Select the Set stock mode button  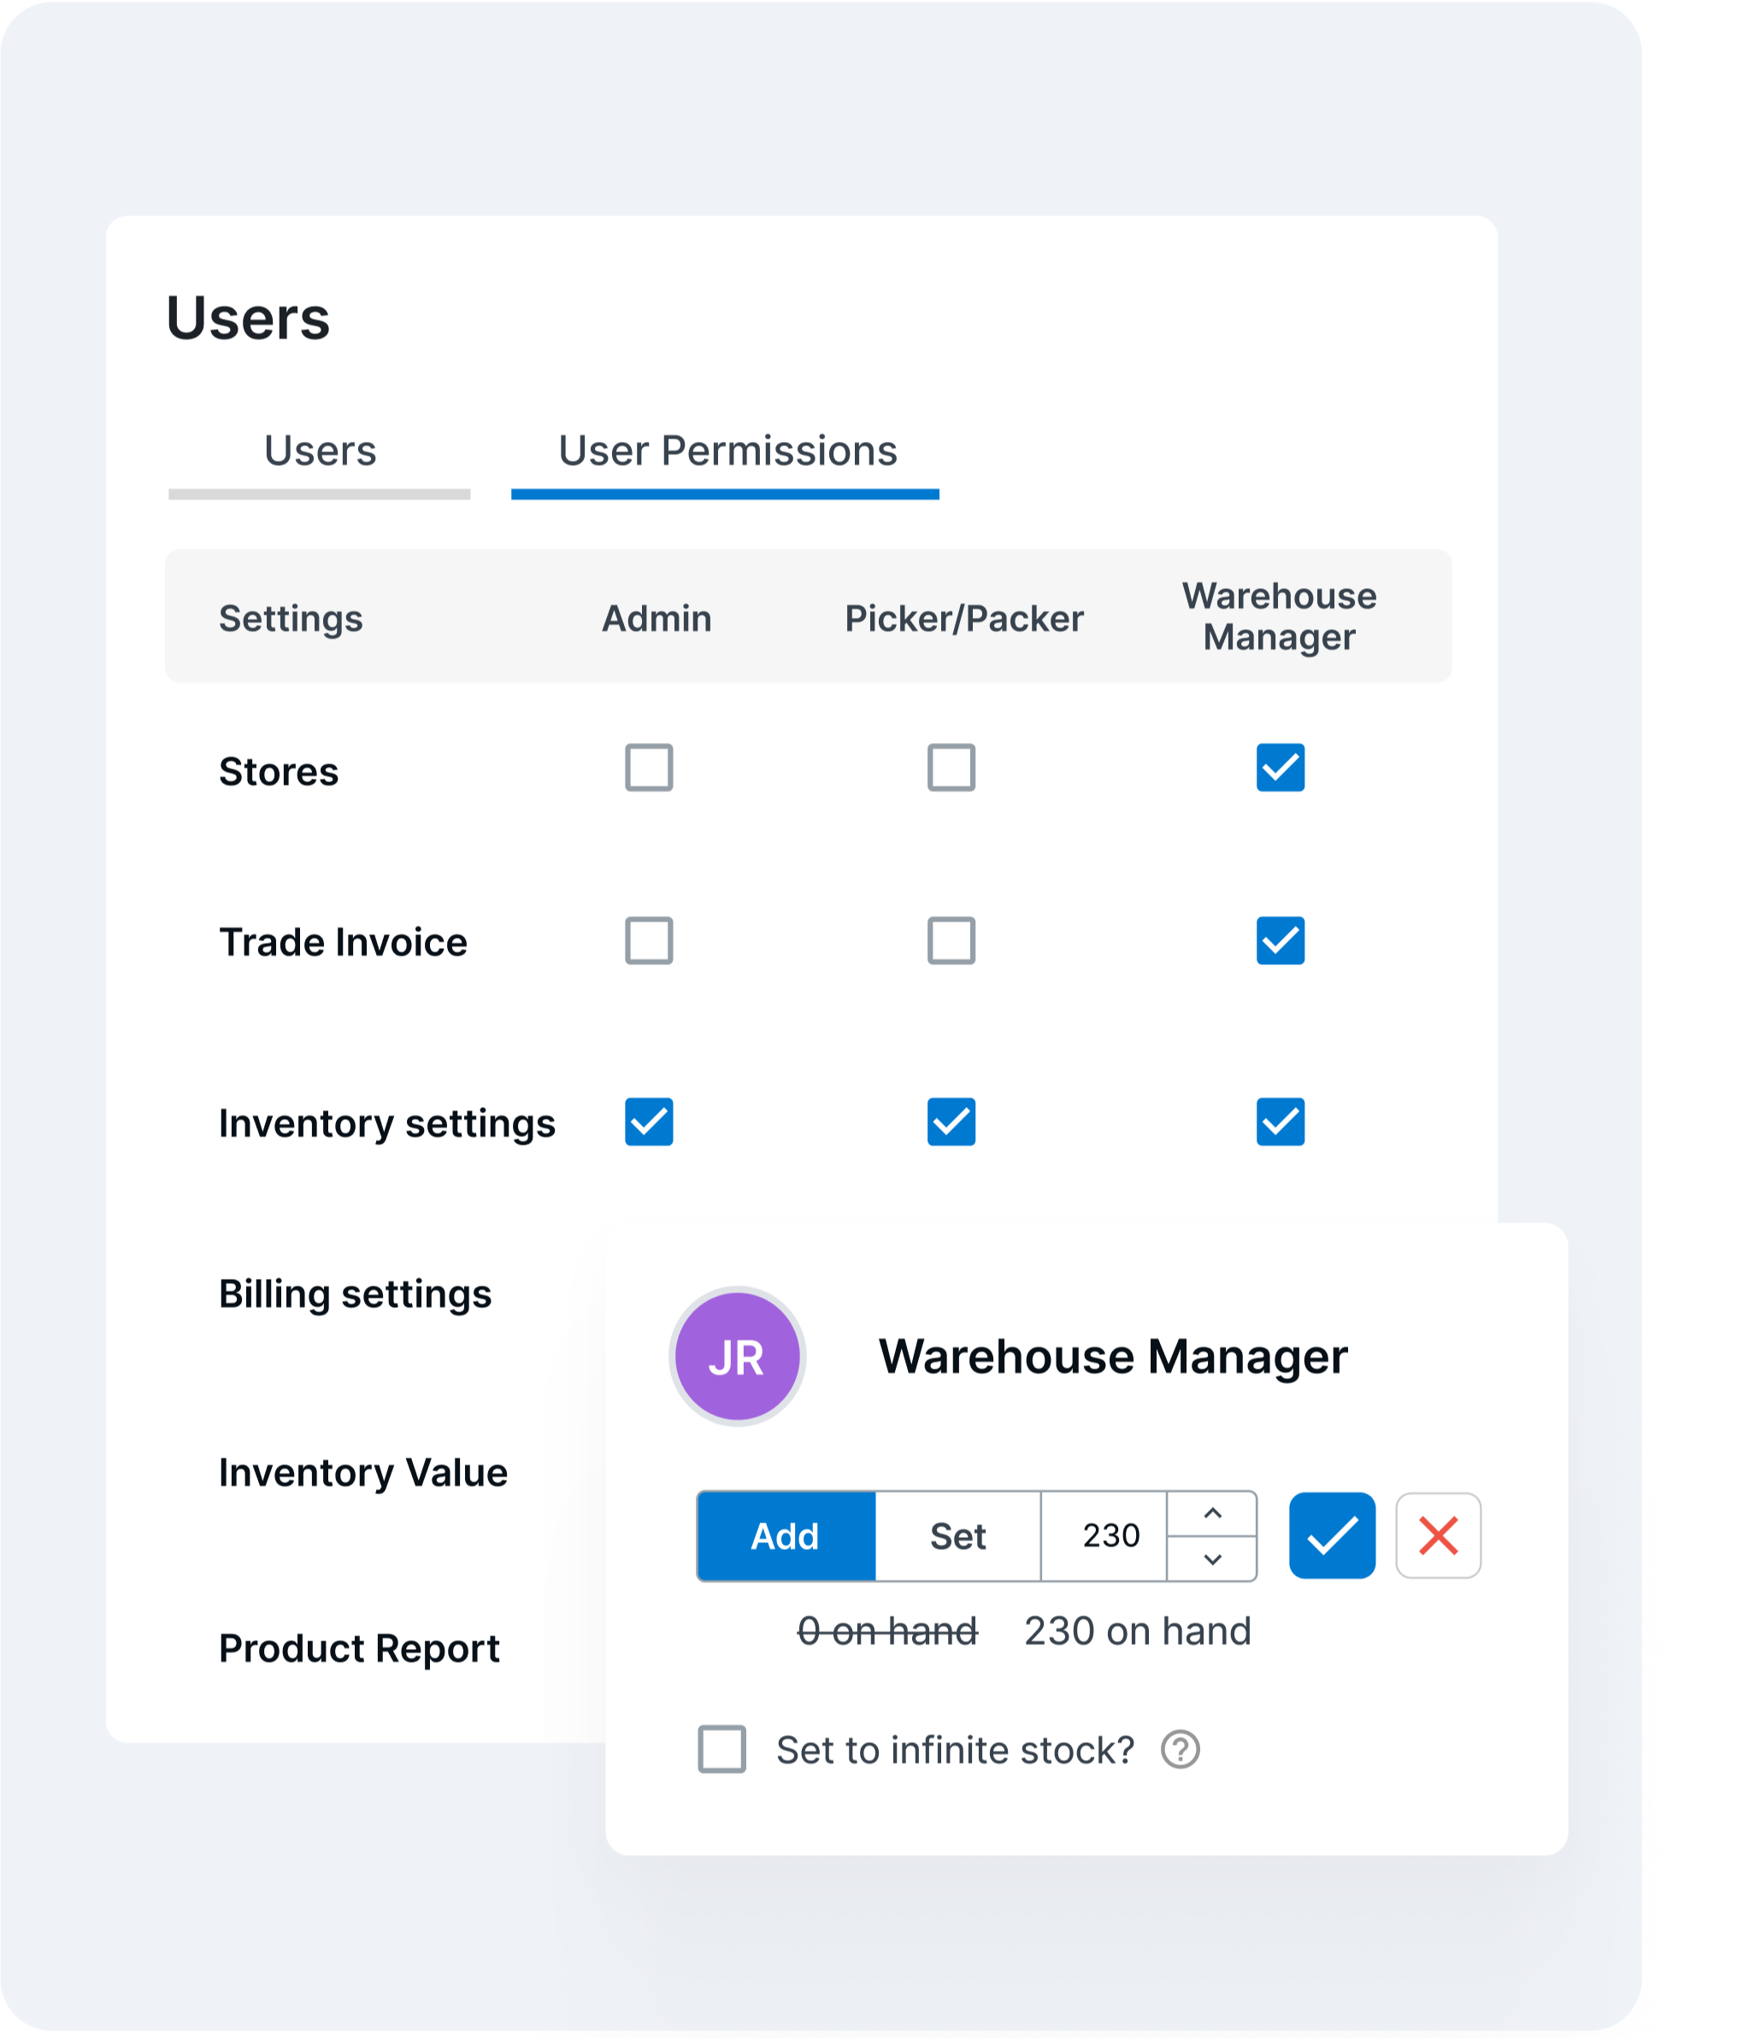click(x=958, y=1536)
